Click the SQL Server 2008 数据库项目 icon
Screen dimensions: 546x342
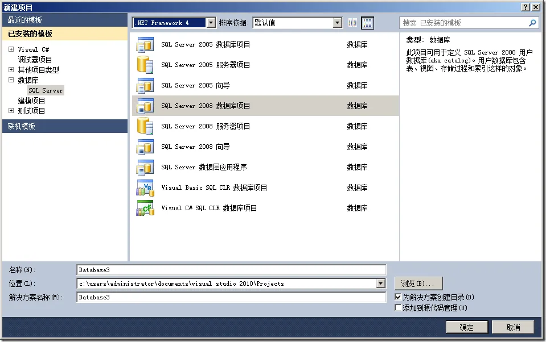click(145, 106)
